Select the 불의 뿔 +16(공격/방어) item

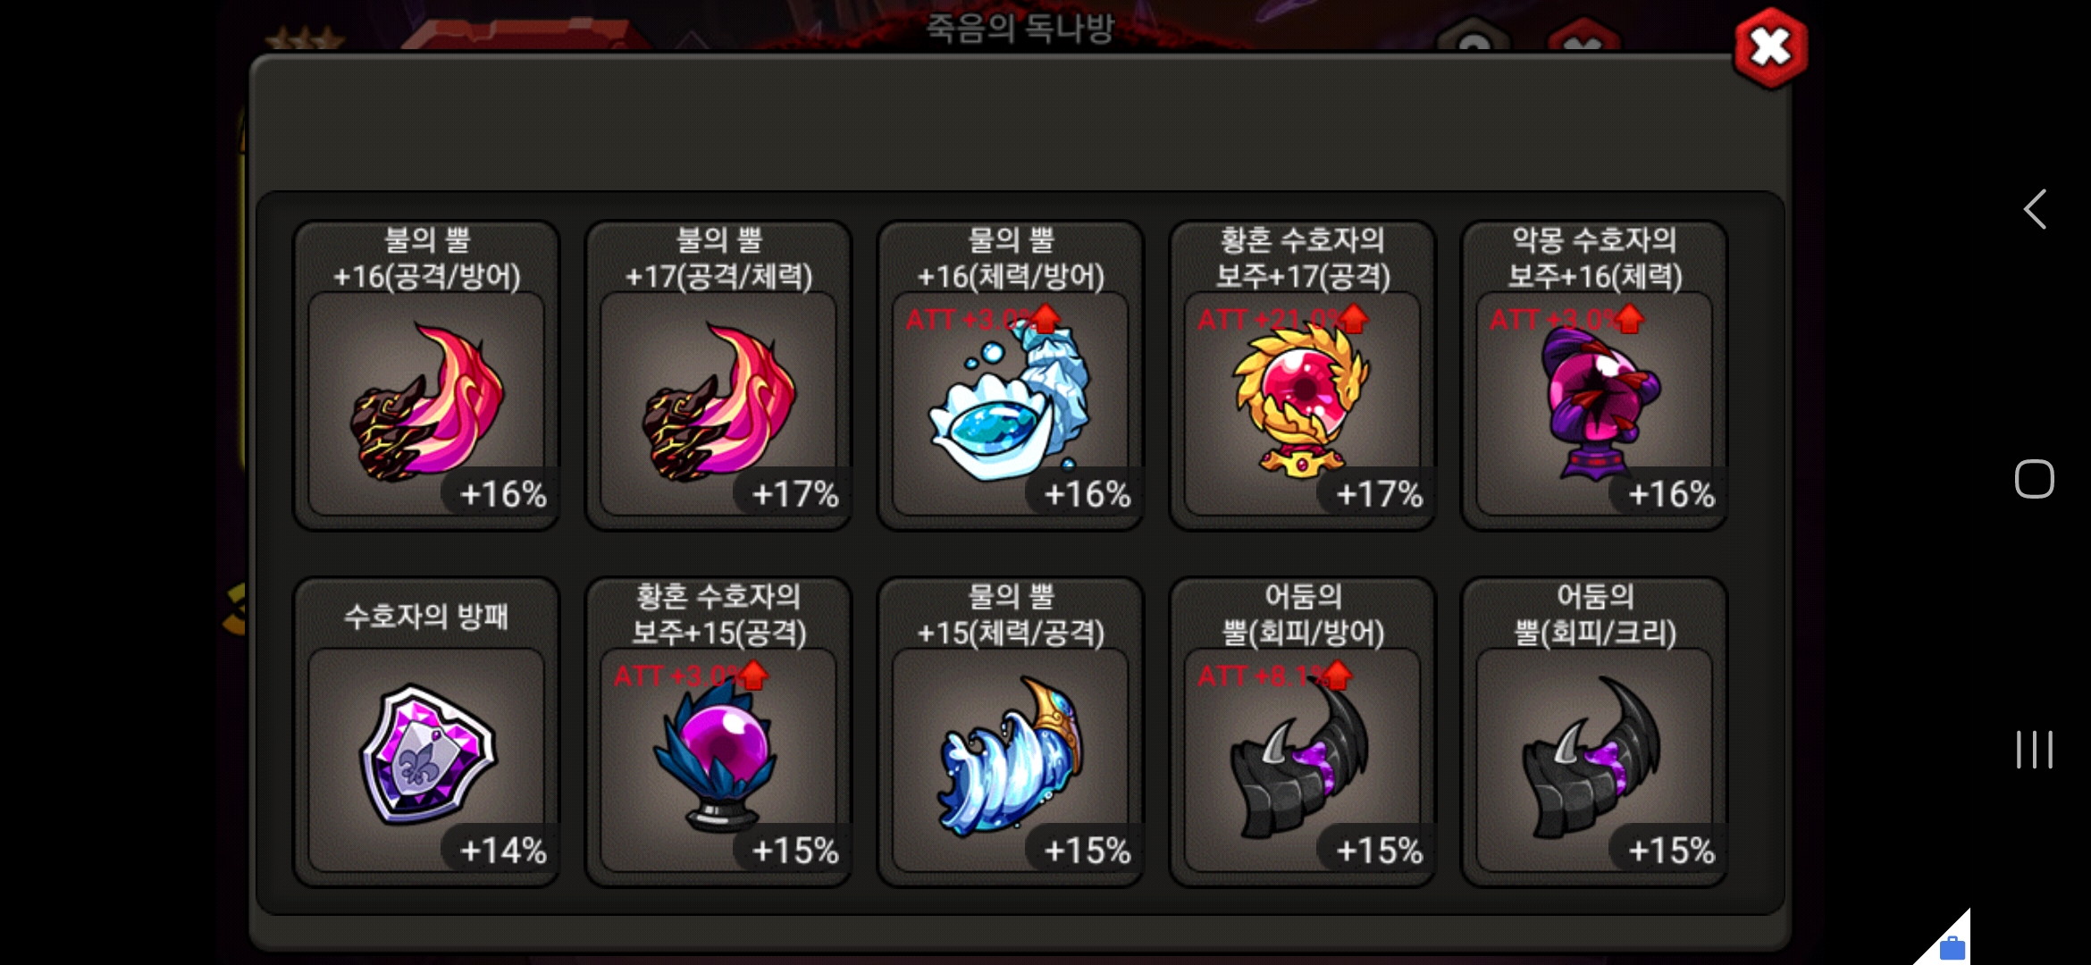tap(426, 376)
